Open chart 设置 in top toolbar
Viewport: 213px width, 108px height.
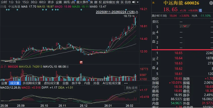click(59, 2)
